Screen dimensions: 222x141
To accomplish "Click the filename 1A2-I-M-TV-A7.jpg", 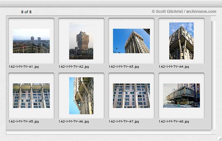I will (x=124, y=122).
